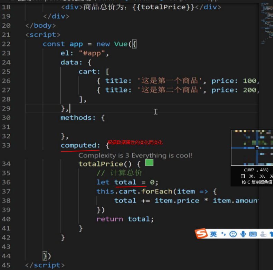Screen dimensions: 273x270
Task: Toggle the 英 English/Chinese input mode
Action: (x=213, y=234)
